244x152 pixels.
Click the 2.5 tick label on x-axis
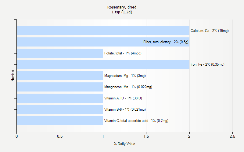[x=232, y=136]
